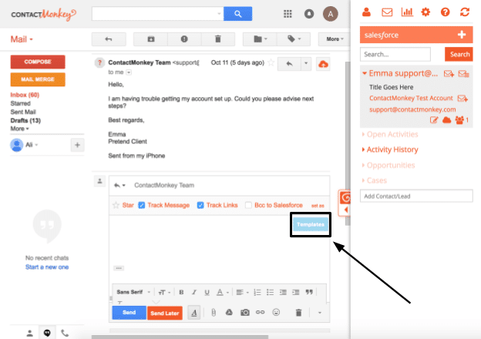Attach a file with paperclip
The image size is (481, 339).
pos(214,313)
